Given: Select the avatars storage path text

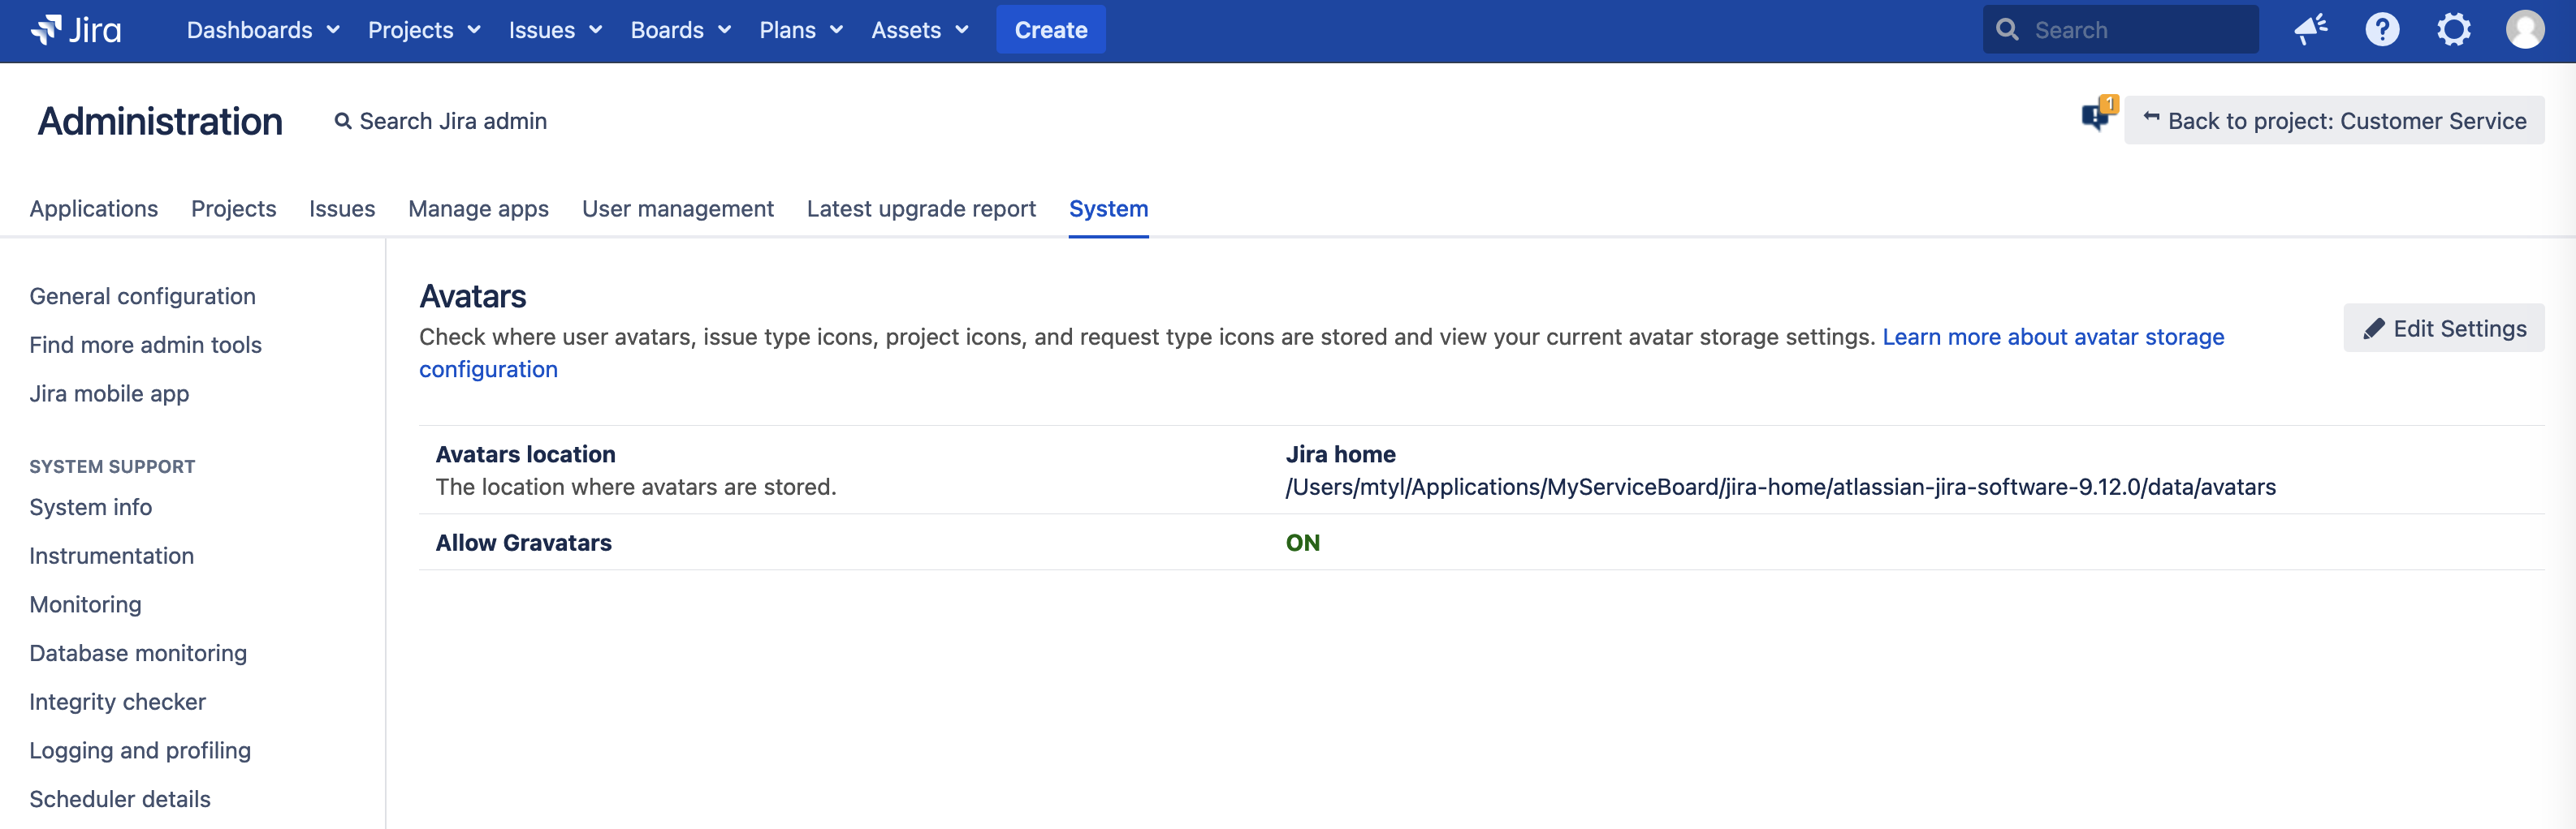Looking at the screenshot, I should 1781,488.
